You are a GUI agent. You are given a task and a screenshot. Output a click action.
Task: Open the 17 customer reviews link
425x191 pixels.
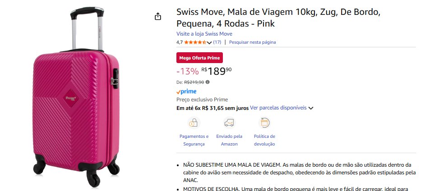(x=217, y=42)
